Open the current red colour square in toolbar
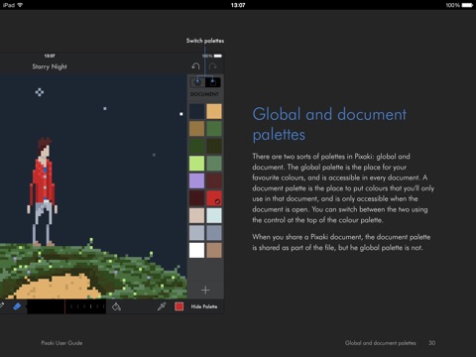This screenshot has width=476, height=357. (x=178, y=306)
